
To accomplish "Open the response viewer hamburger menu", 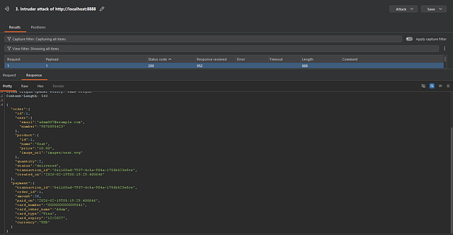I will [x=448, y=86].
